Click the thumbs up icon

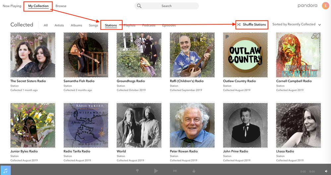point(194,171)
